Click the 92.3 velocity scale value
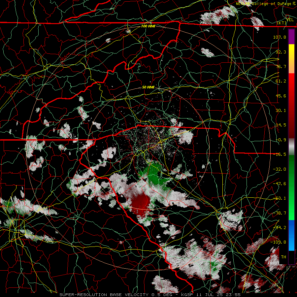Image resolution: width=297 pixels, height=297 pixels. tap(281, 52)
